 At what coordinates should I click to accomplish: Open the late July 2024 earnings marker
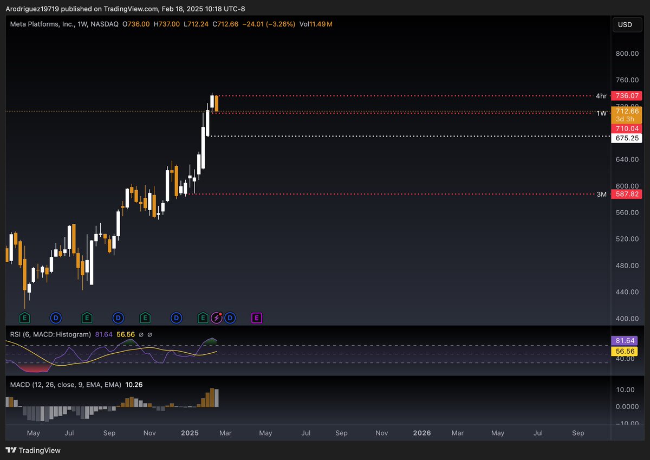click(86, 318)
